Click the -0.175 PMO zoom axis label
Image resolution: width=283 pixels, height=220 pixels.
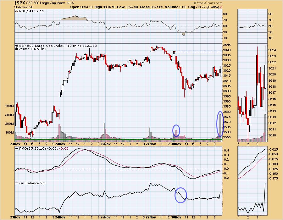pos(273,179)
